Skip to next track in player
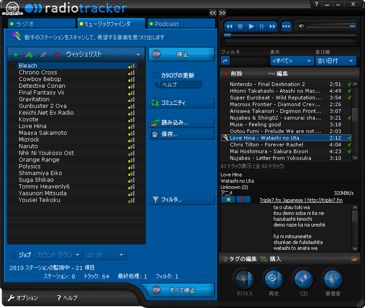Screen dimensions: 365x308 coord(272,26)
